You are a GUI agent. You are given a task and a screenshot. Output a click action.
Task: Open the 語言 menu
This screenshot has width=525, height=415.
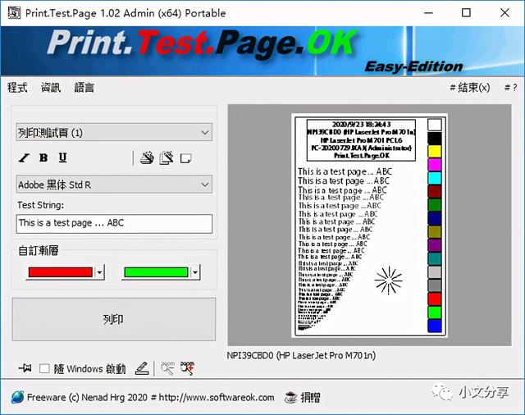coord(84,88)
